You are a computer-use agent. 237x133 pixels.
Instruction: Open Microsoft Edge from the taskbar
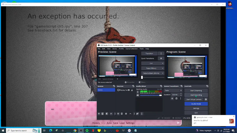click(51, 131)
